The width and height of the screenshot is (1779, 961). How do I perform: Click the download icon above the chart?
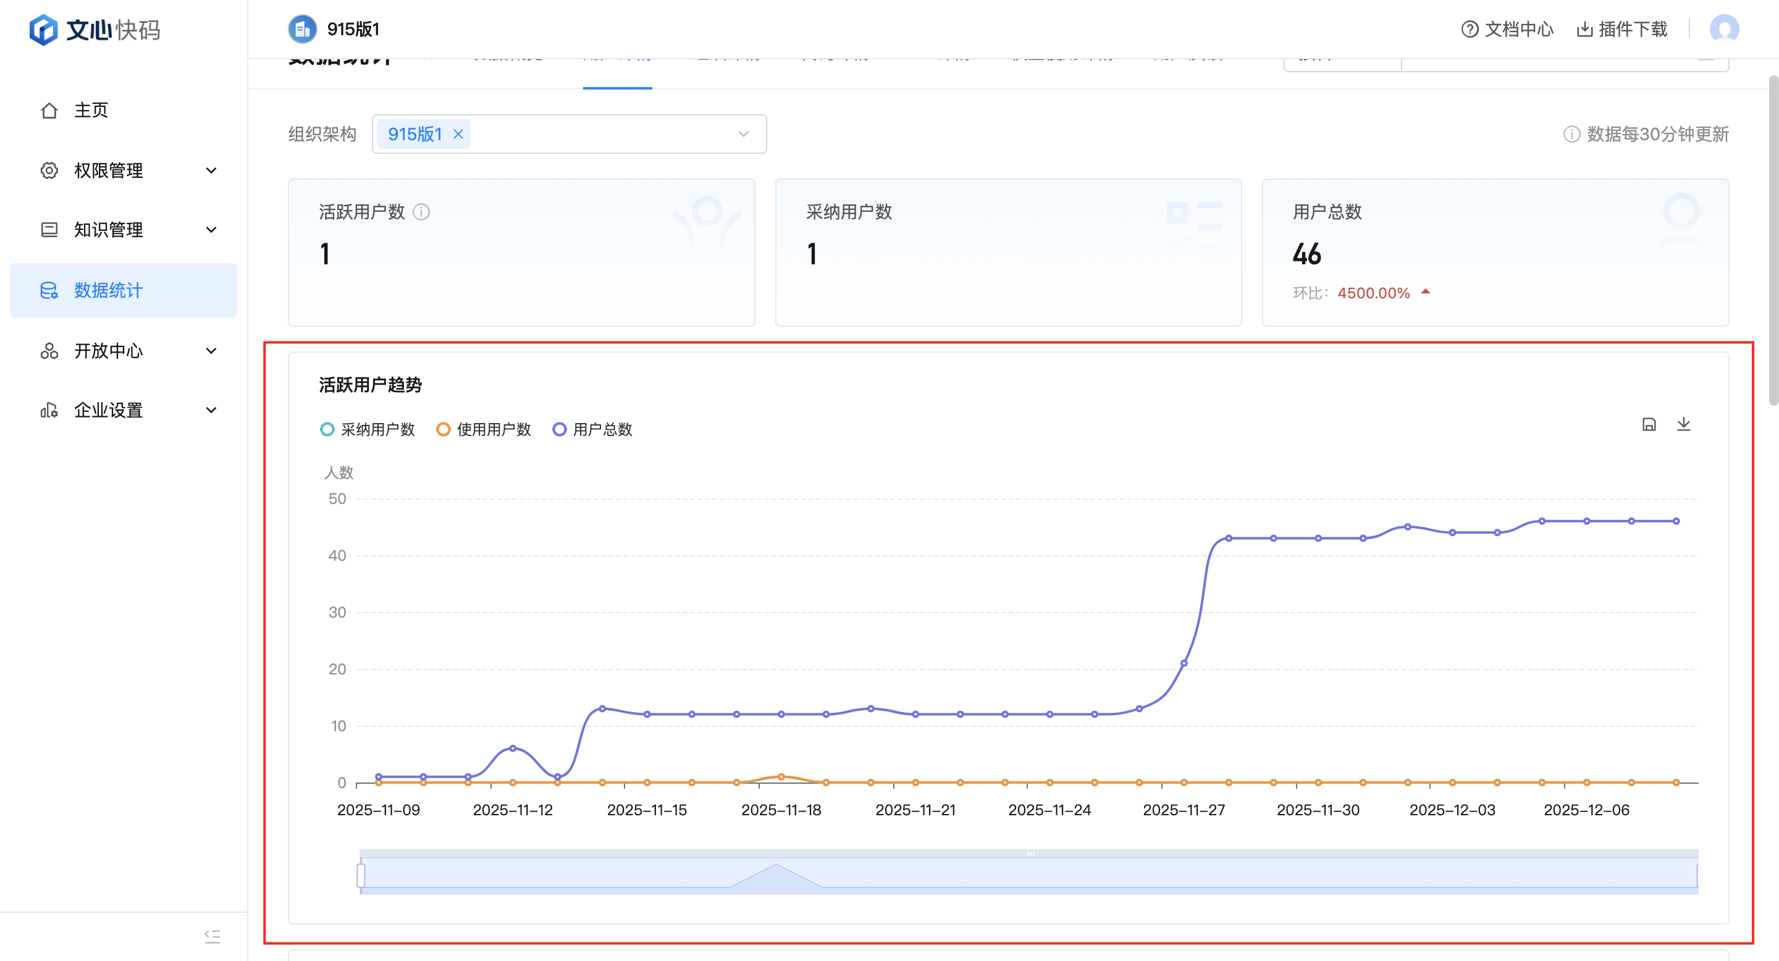(1683, 424)
